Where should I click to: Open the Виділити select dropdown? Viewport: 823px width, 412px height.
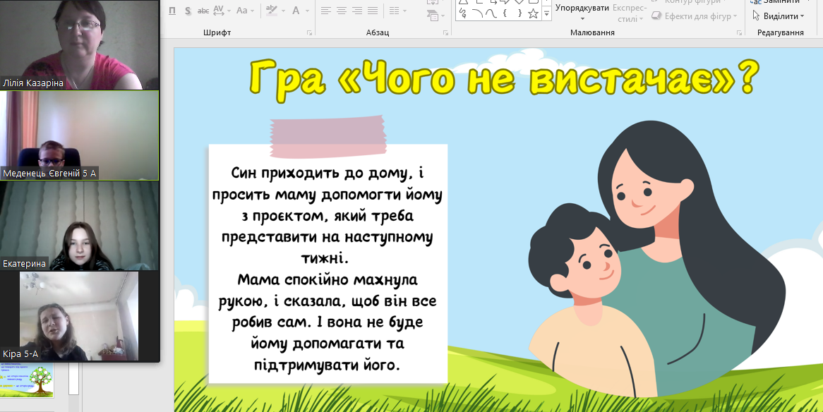tap(779, 16)
